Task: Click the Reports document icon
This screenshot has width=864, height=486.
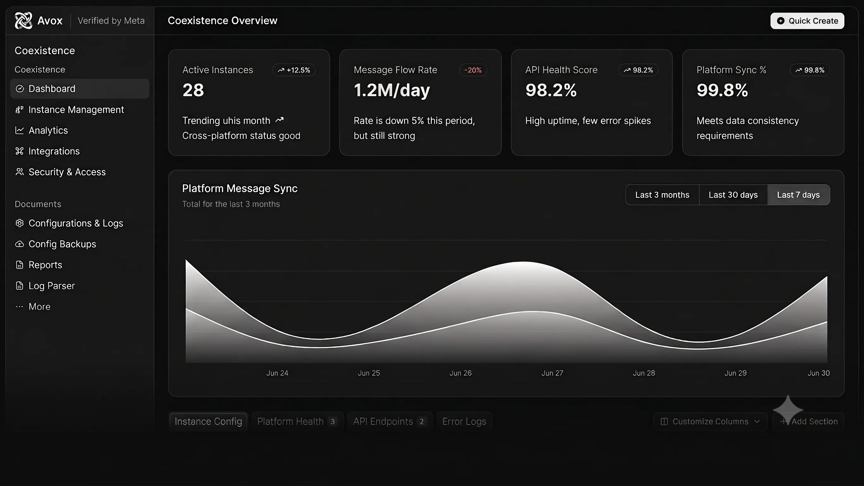Action: point(19,265)
